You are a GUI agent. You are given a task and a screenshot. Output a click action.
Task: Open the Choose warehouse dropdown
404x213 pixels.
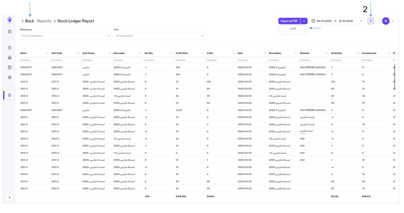click(66, 36)
